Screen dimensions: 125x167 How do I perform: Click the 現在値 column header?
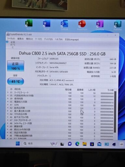[x=68, y=90]
